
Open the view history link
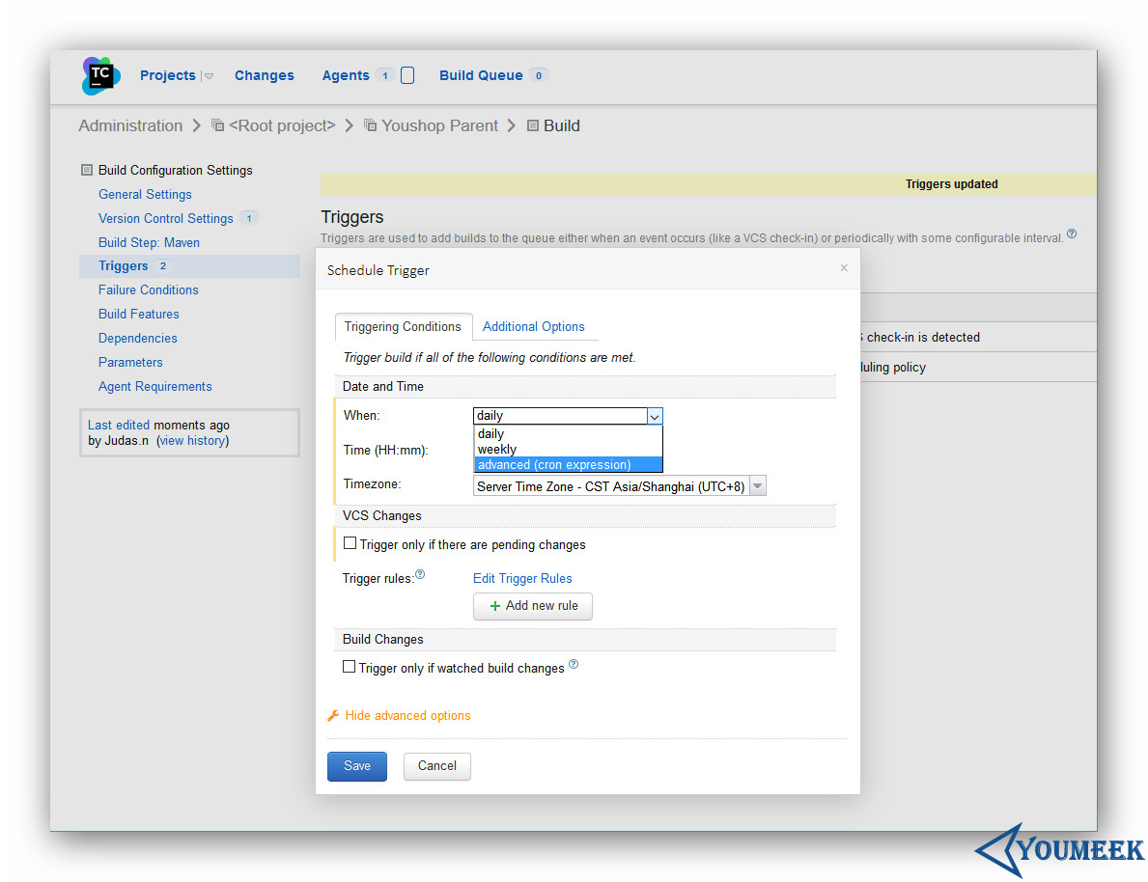click(192, 441)
